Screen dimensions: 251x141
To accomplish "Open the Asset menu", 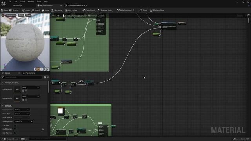I will 22,2.
